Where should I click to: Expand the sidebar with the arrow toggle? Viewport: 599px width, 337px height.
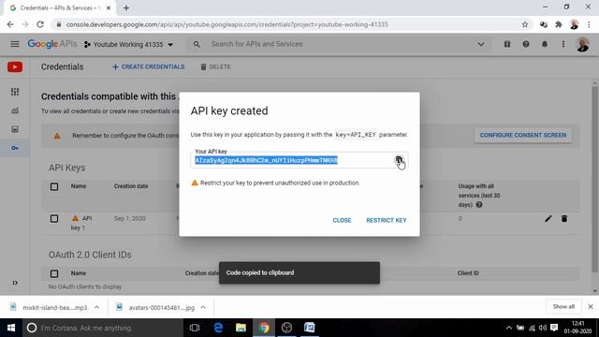[x=15, y=283]
